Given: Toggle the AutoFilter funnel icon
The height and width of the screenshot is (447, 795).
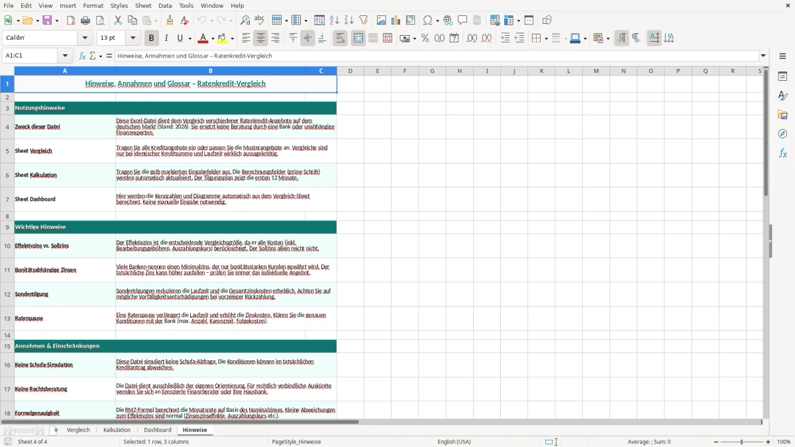Looking at the screenshot, I should click(x=363, y=21).
